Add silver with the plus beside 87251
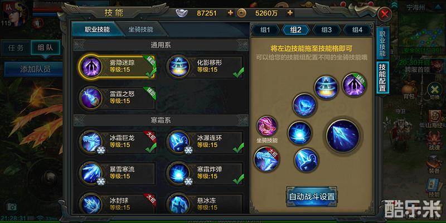The width and height of the screenshot is (446, 223). [x=230, y=13]
